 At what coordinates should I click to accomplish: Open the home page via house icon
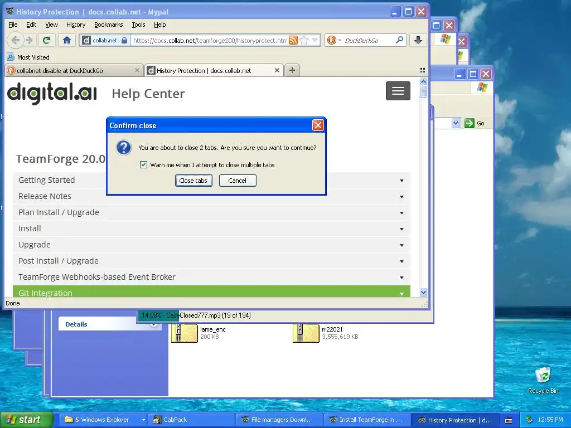(x=67, y=40)
